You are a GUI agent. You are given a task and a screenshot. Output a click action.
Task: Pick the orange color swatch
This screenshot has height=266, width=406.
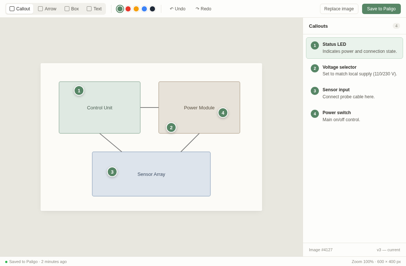pyautogui.click(x=136, y=9)
